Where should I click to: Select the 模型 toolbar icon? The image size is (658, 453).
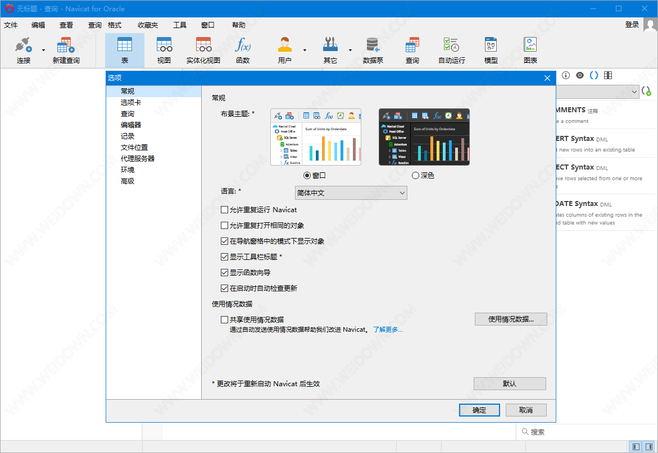(491, 44)
